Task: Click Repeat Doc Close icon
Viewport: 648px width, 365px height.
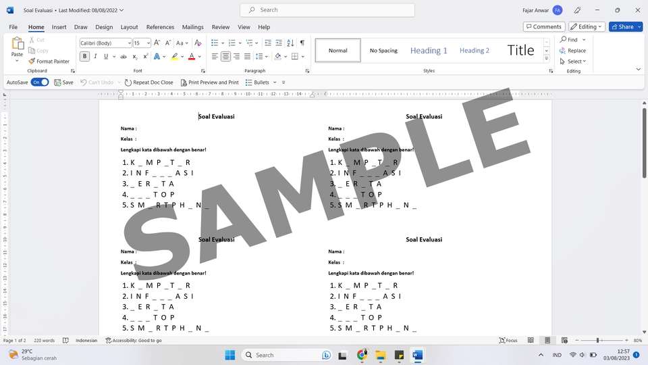Action: [128, 82]
